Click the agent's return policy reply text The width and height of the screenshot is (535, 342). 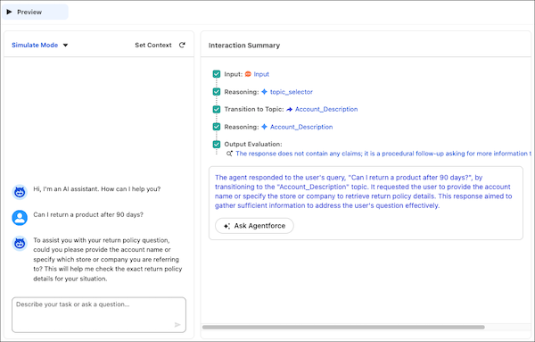pos(108,259)
